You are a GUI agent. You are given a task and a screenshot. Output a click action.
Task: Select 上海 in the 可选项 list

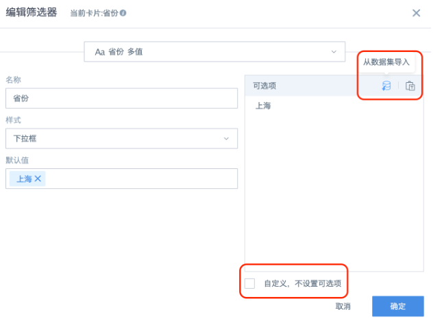(x=263, y=106)
